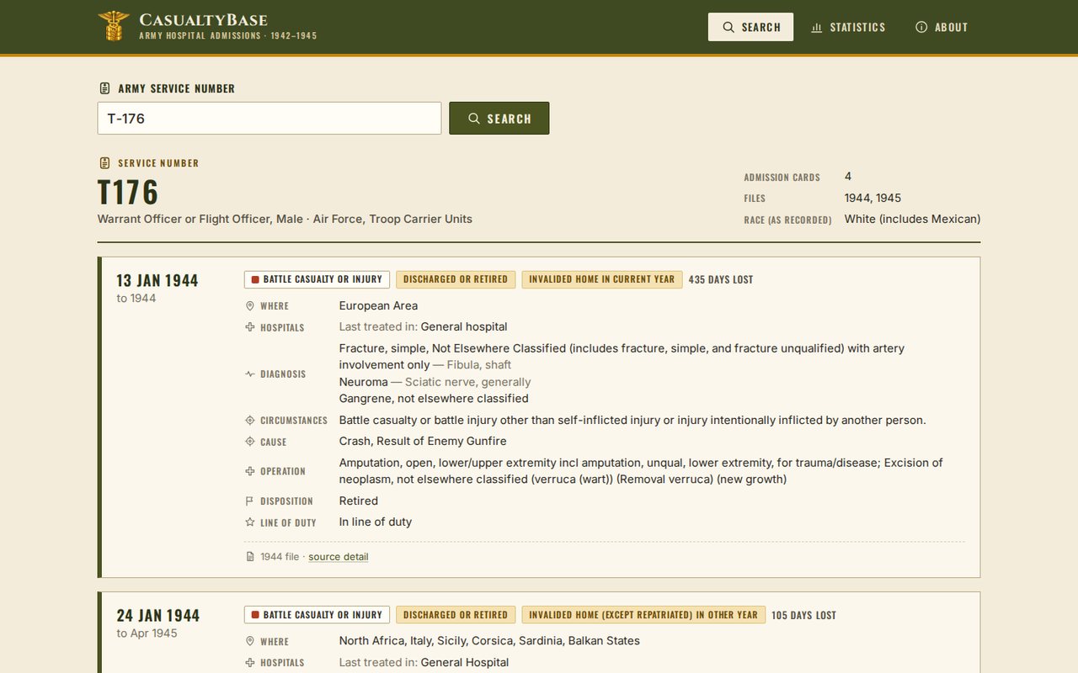Click the location pin icon in 24 Jan 1944 card
Screen dimensions: 1078x673
pyautogui.click(x=249, y=641)
